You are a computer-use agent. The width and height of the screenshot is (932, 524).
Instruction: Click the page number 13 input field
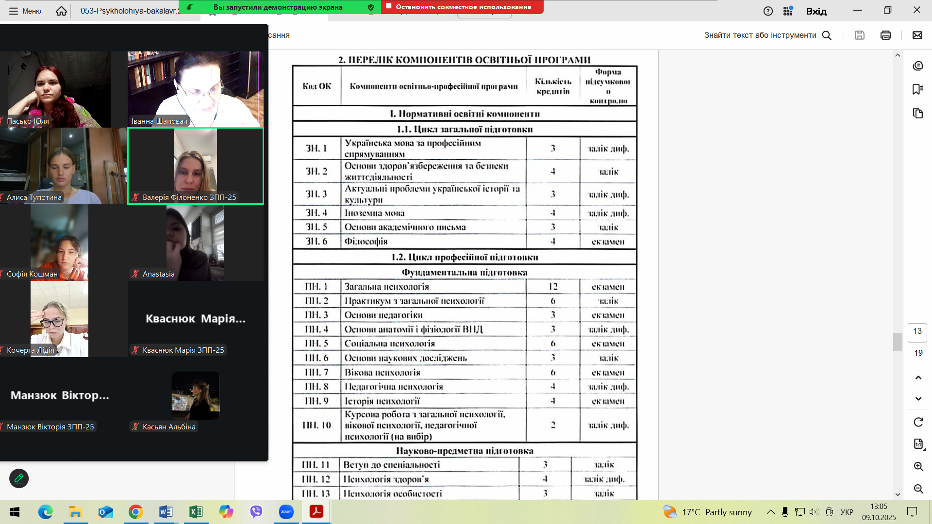tap(917, 331)
